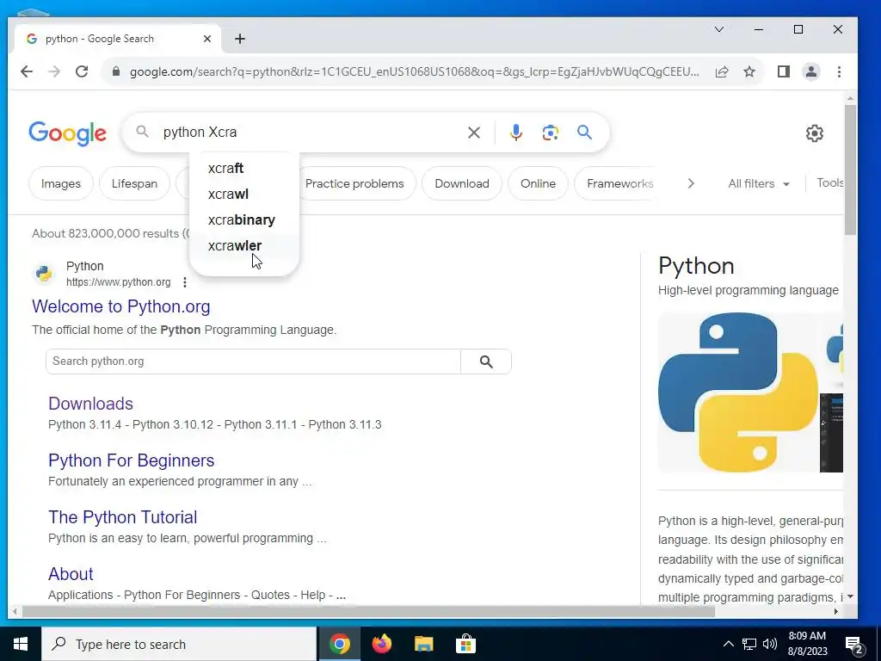Choose the xcrawl suggestion
The height and width of the screenshot is (661, 881).
pyautogui.click(x=243, y=194)
